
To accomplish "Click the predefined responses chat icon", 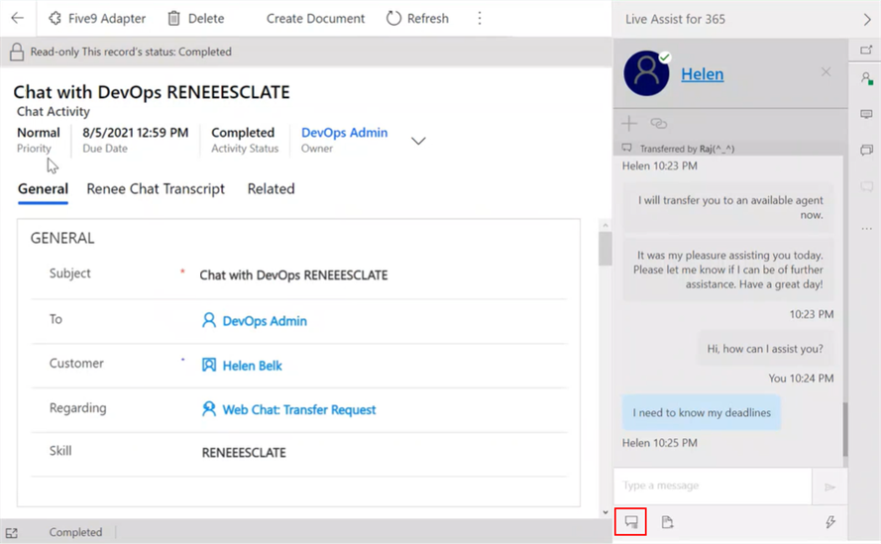I will (631, 522).
